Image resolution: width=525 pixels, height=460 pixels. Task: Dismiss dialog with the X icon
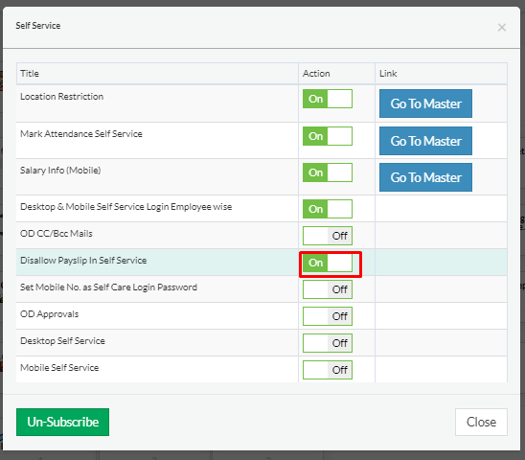[x=502, y=28]
